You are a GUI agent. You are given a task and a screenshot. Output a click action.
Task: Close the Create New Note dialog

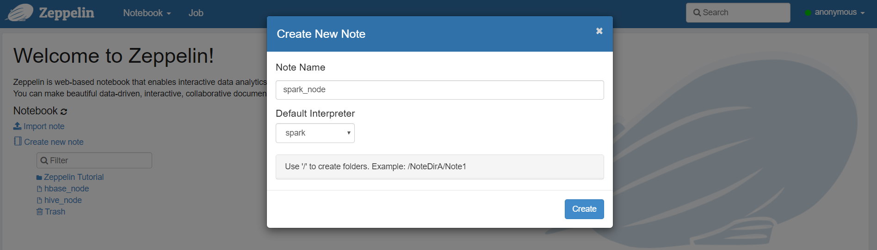599,31
